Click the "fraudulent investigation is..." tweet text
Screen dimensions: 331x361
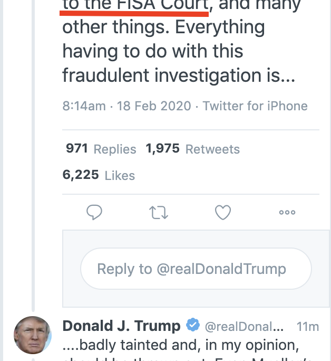point(178,75)
